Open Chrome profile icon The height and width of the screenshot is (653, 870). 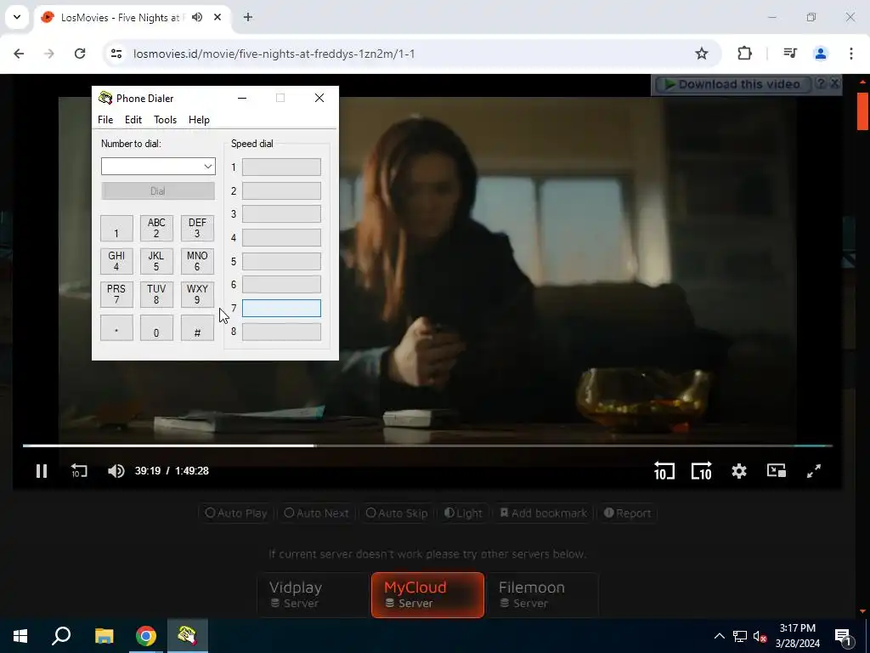pyautogui.click(x=821, y=54)
